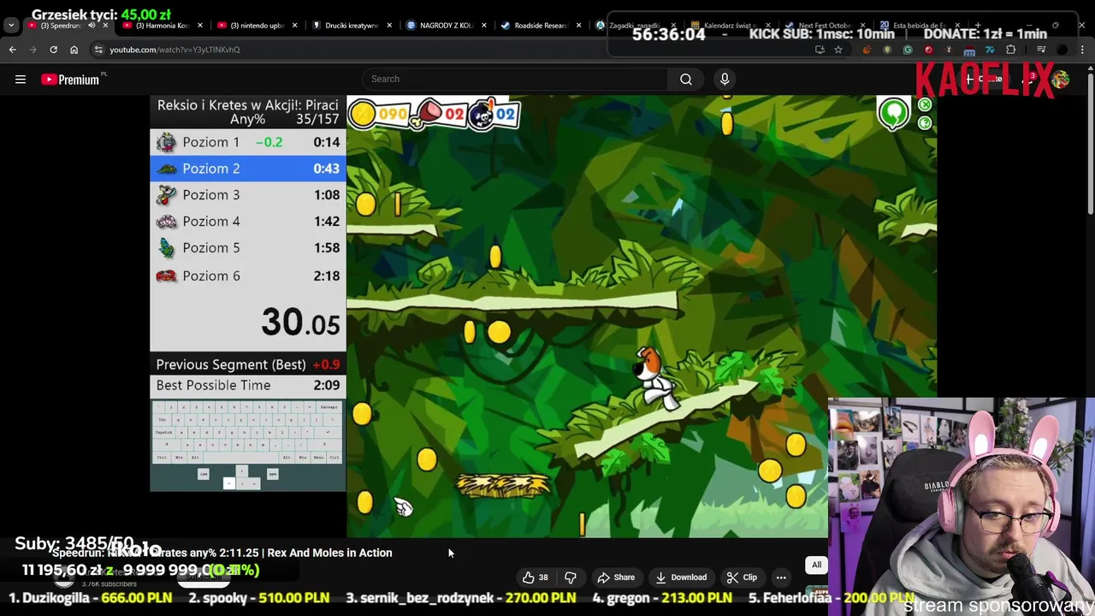Close the Druciki kreatywne tab
The height and width of the screenshot is (616, 1095).
(x=389, y=26)
